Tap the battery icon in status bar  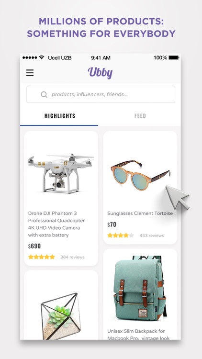coord(174,58)
